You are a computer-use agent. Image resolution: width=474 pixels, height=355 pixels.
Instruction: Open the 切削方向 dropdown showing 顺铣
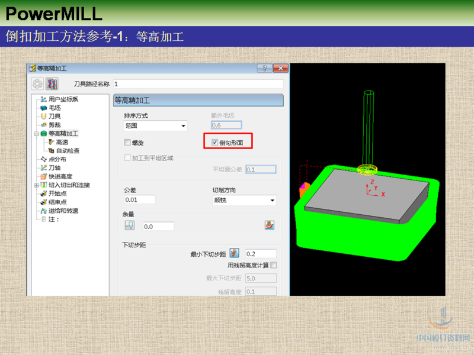point(244,201)
